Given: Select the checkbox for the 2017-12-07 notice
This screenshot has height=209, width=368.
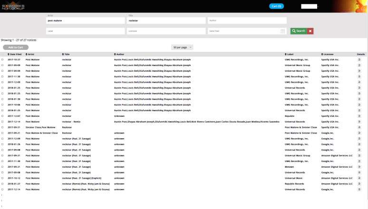Looking at the screenshot, I should [x=2, y=116].
